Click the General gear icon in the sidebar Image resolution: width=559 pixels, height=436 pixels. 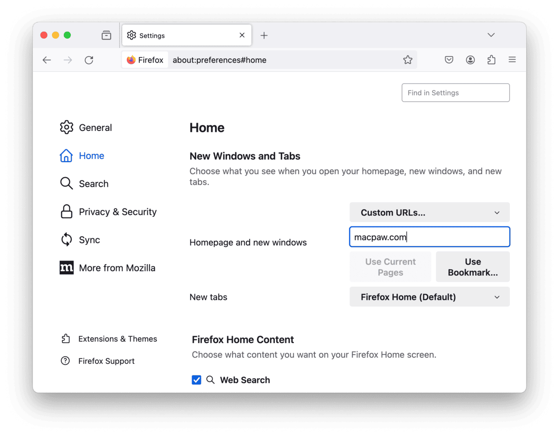pos(67,127)
